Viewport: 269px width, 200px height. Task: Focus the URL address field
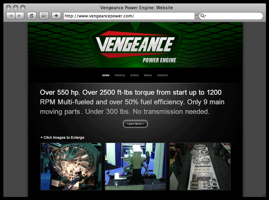click(x=129, y=16)
